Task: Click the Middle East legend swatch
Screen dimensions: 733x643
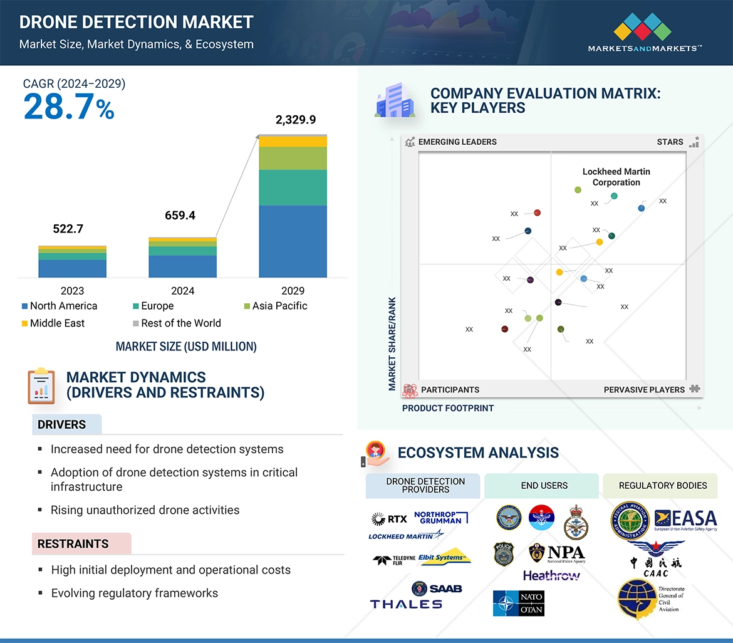Action: coord(25,324)
